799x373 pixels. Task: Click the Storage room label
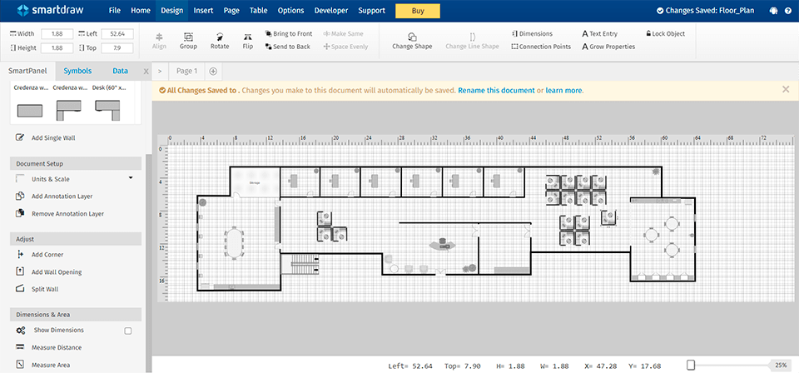(253, 182)
